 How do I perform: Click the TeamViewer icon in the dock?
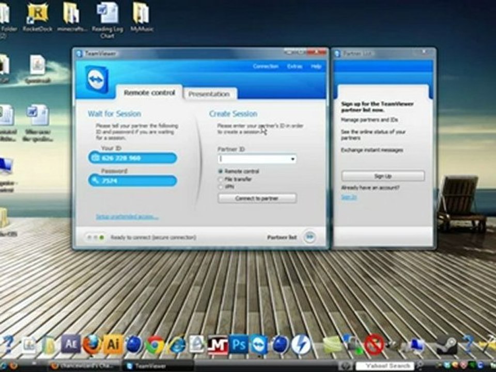pos(259,345)
